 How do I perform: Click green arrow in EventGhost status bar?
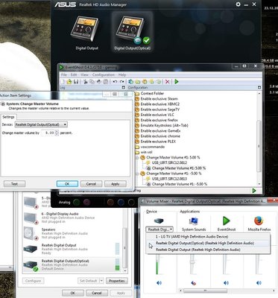[x=254, y=191]
